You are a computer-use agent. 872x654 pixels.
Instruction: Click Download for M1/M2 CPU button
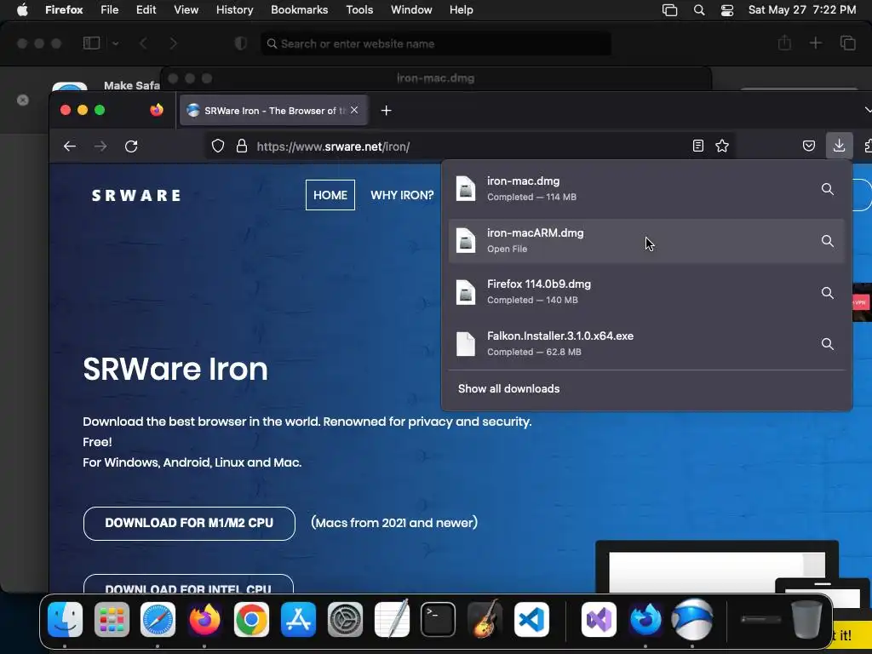pos(189,523)
